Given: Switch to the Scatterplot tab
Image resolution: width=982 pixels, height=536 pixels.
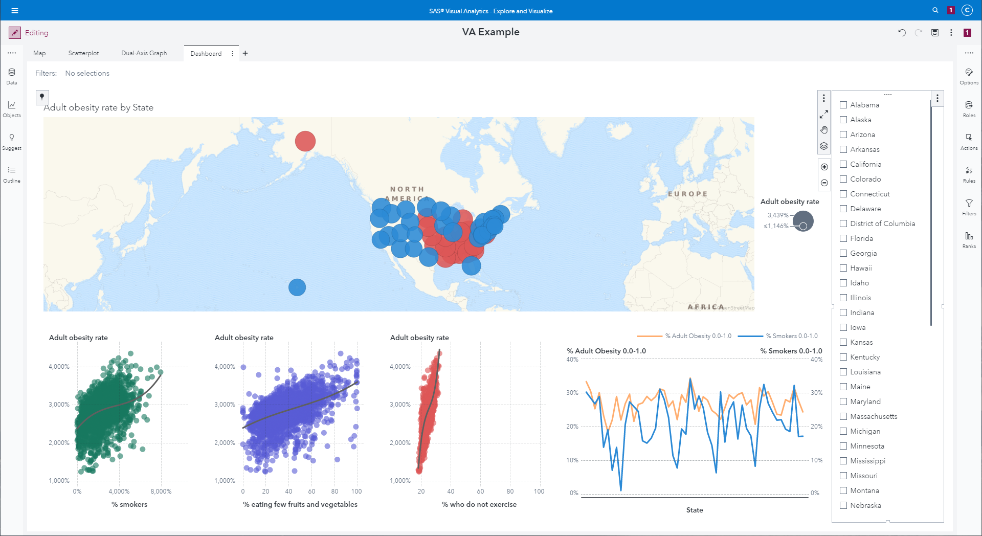Looking at the screenshot, I should tap(83, 53).
